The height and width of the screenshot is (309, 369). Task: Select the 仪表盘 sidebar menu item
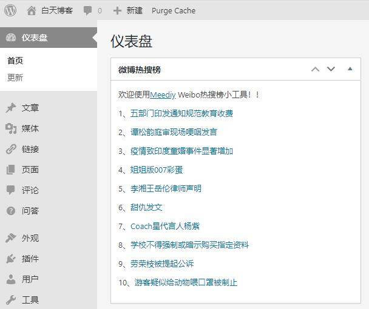click(x=49, y=38)
